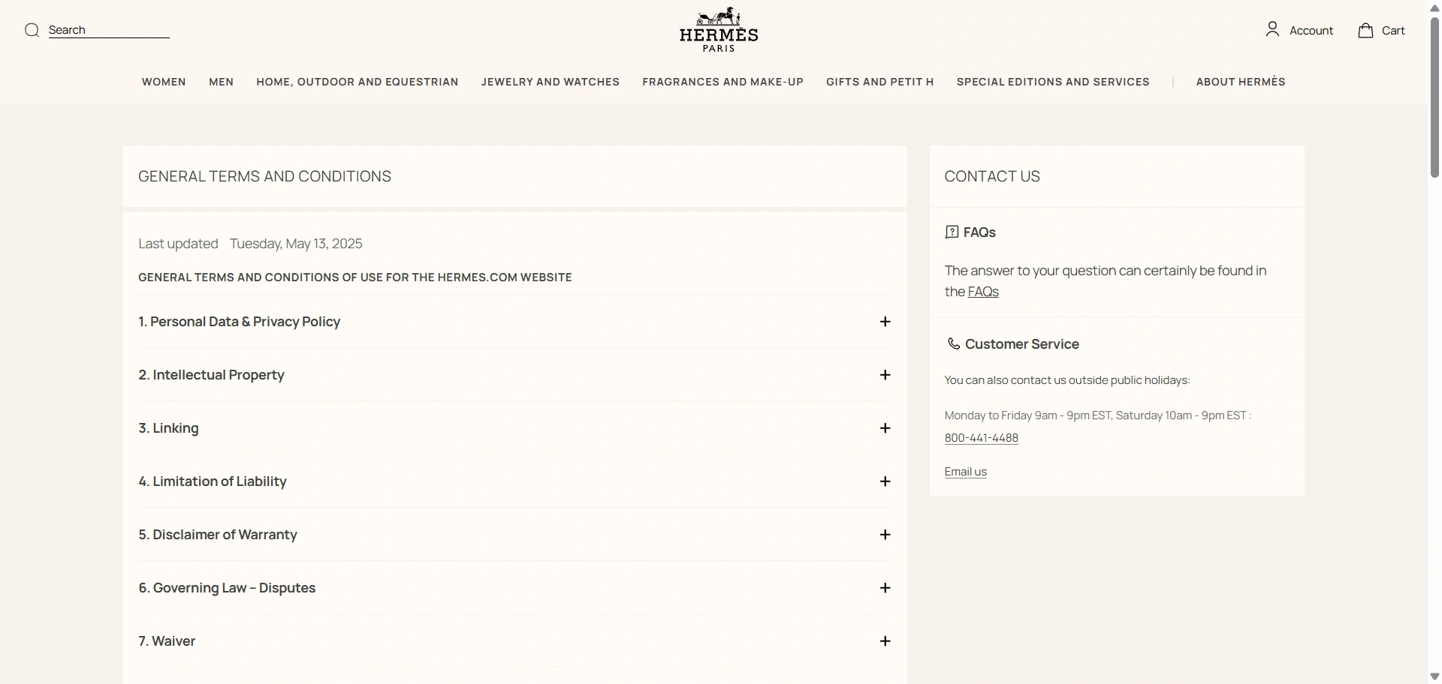Open the Hermès Paris logo homepage
Viewport: 1442px width, 684px height.
coord(719,30)
